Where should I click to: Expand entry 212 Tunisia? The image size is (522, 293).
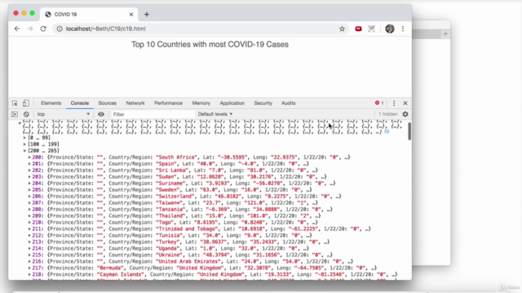pyautogui.click(x=29, y=235)
